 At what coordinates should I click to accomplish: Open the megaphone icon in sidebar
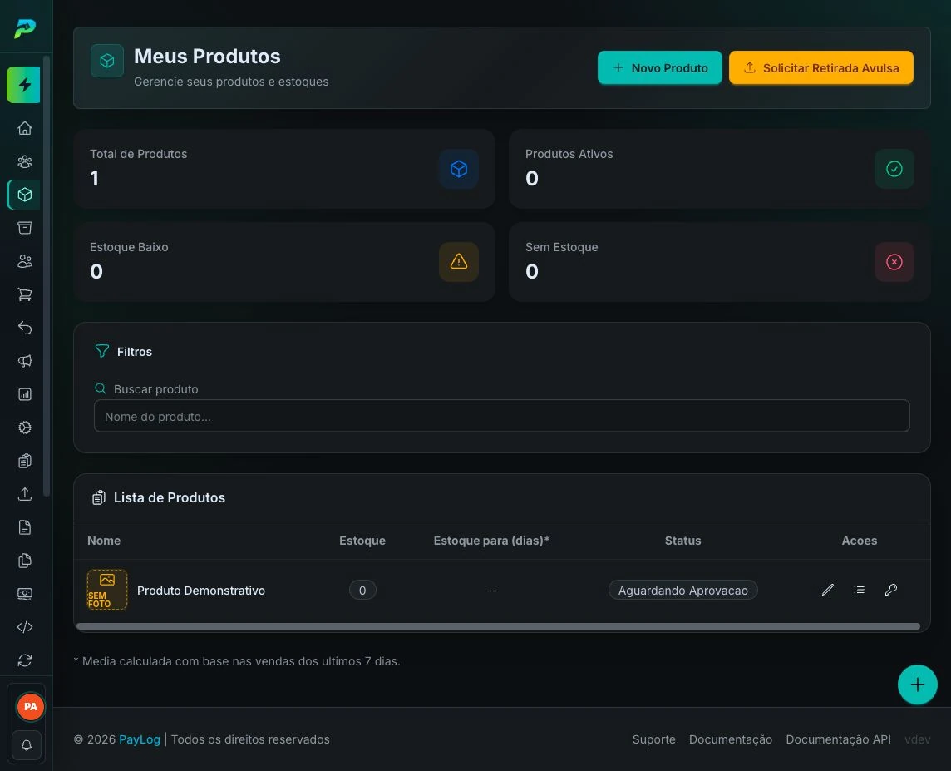(25, 361)
